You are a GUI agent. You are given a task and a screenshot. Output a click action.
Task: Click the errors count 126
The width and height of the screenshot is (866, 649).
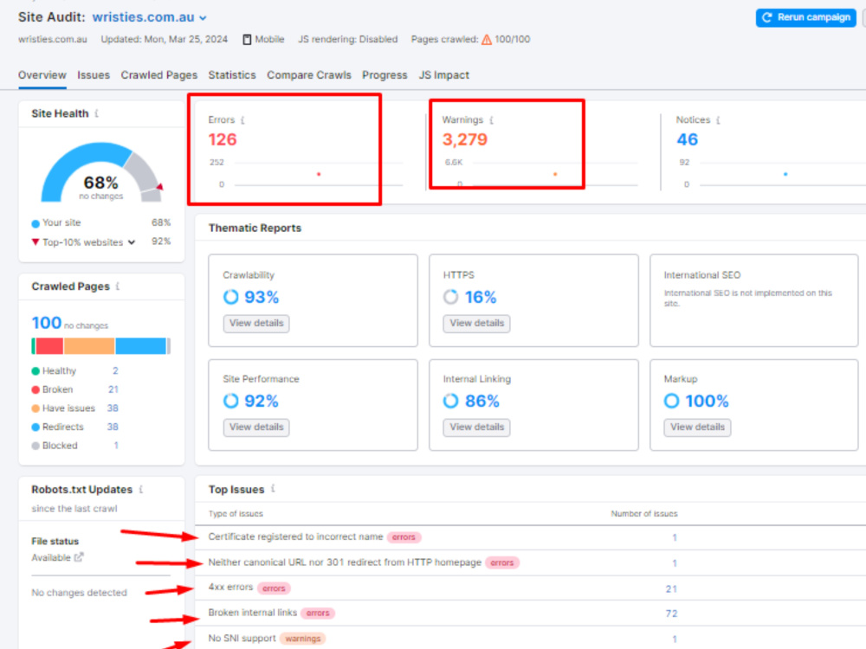point(223,139)
